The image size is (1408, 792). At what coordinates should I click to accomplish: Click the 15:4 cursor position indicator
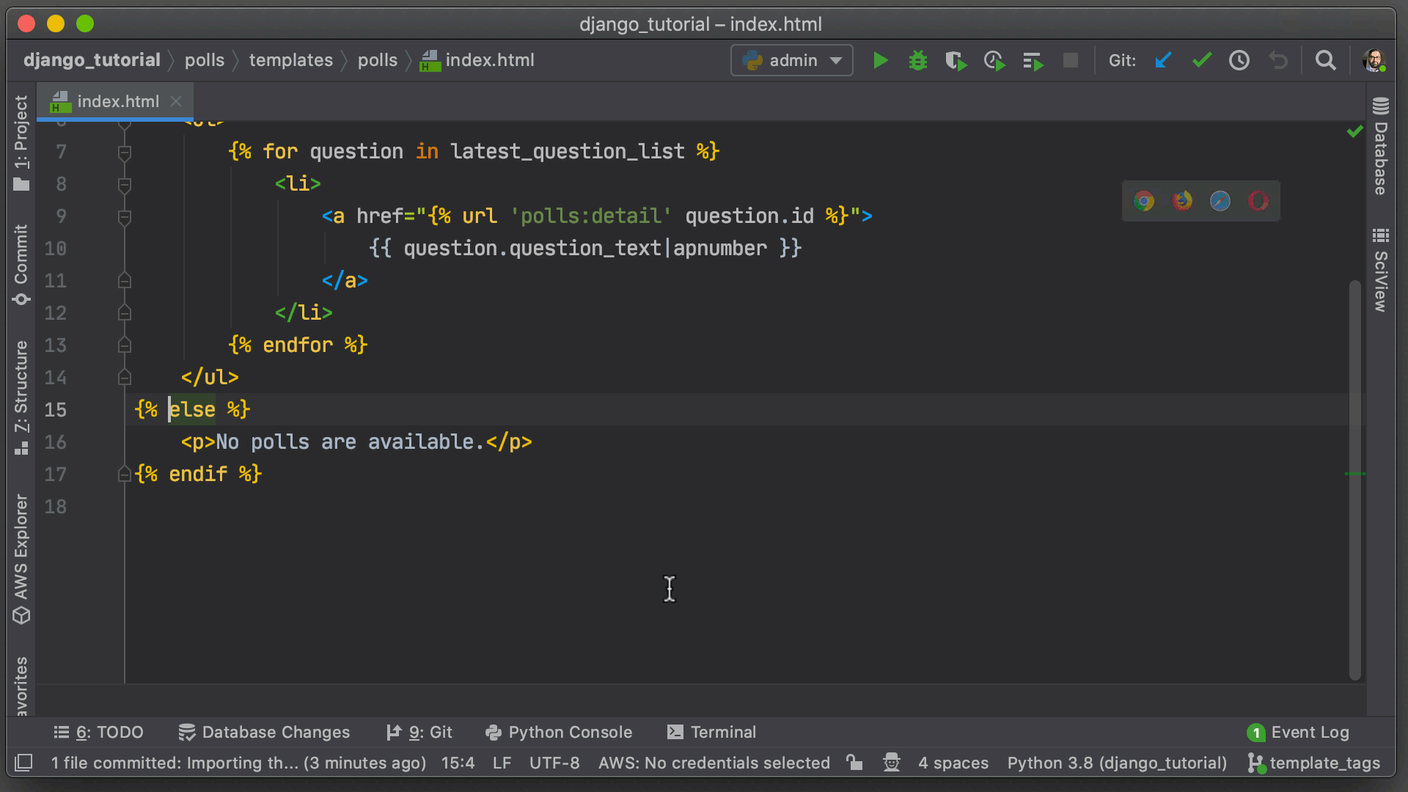point(458,763)
